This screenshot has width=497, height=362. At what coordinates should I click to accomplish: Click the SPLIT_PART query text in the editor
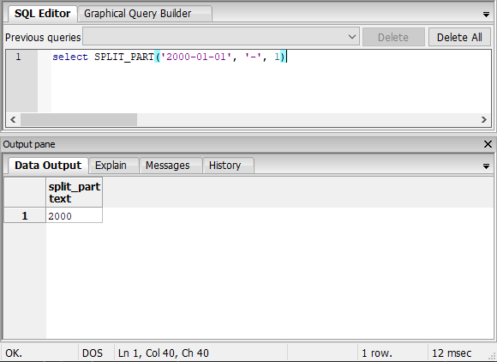(170, 57)
